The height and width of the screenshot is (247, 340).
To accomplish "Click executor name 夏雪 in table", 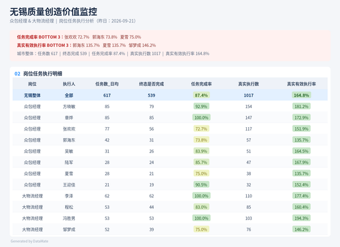I will (x=69, y=174).
